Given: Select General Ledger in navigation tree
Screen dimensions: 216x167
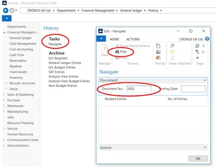Looking at the screenshot, I should tap(20, 38).
